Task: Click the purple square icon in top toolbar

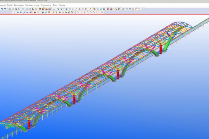Action: 50,9
